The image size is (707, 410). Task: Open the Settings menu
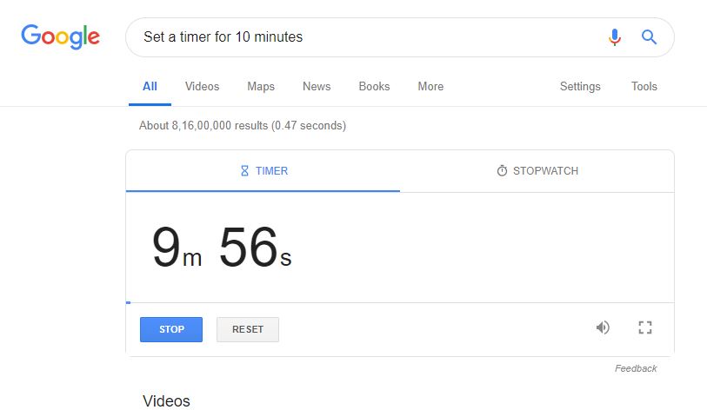coord(580,86)
